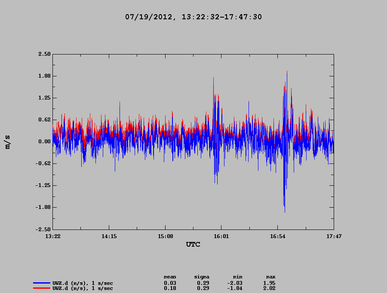Click the plot title date range text
387x293 pixels.
pyautogui.click(x=193, y=17)
